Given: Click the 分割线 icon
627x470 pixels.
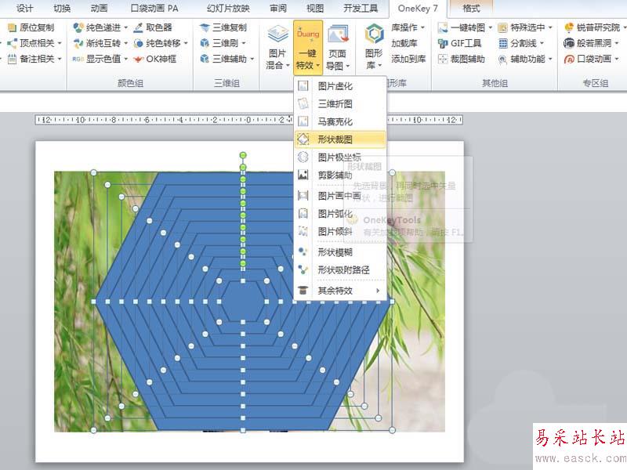Looking at the screenshot, I should [x=502, y=43].
